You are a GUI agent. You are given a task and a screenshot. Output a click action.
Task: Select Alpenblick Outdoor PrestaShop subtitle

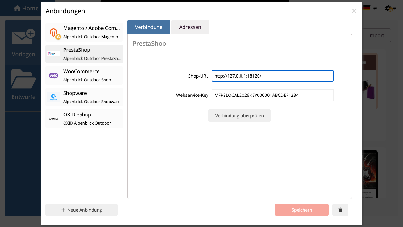[92, 58]
